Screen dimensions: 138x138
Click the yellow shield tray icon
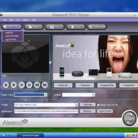[131, 136]
